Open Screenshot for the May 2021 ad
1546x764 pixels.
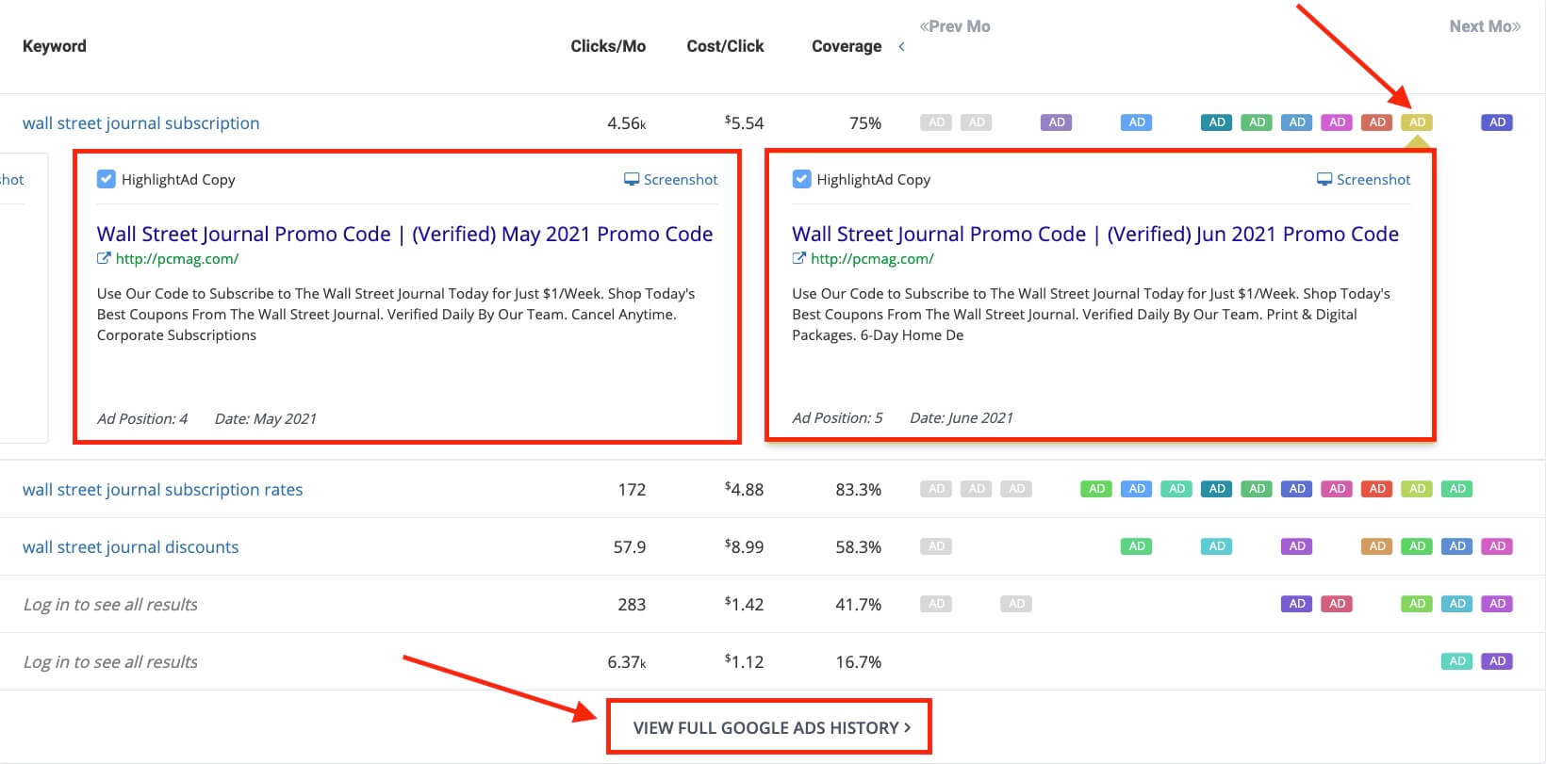tap(671, 179)
